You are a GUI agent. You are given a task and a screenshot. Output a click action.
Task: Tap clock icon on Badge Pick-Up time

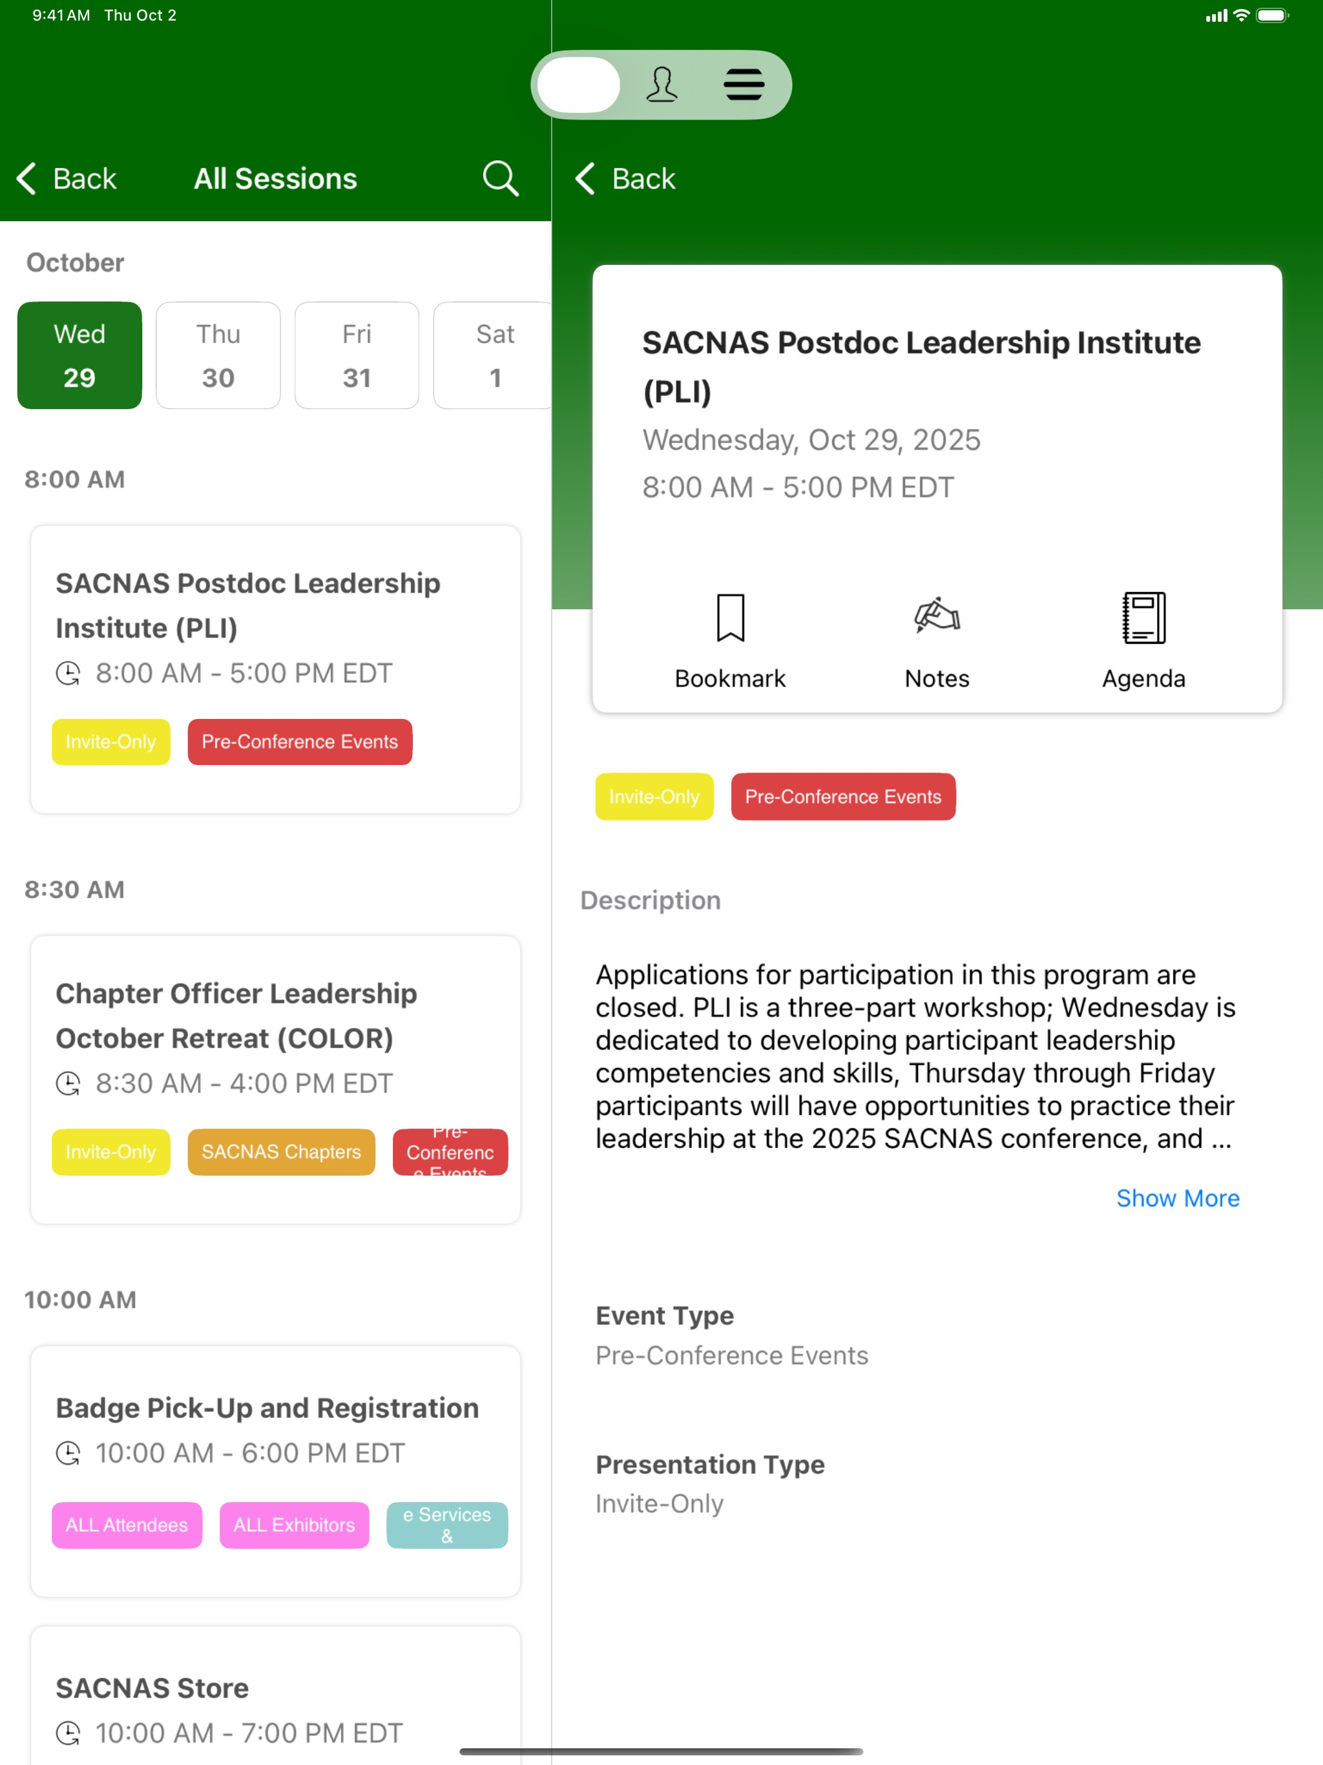coord(68,1453)
